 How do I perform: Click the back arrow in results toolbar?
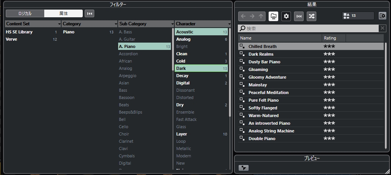(242, 16)
